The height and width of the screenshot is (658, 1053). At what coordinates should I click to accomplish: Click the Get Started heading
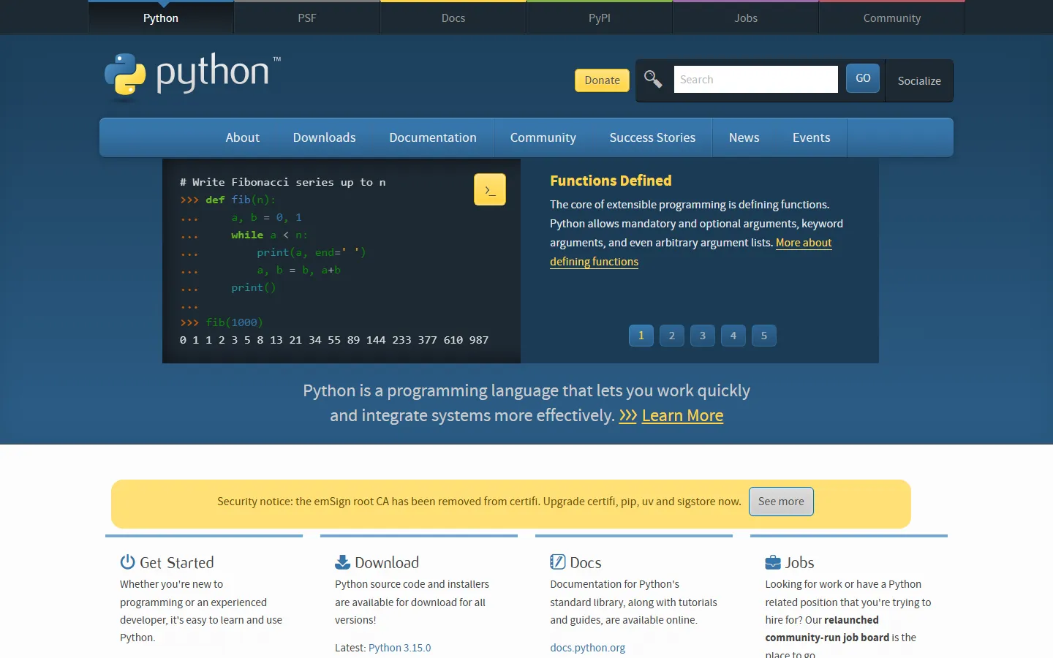[177, 562]
